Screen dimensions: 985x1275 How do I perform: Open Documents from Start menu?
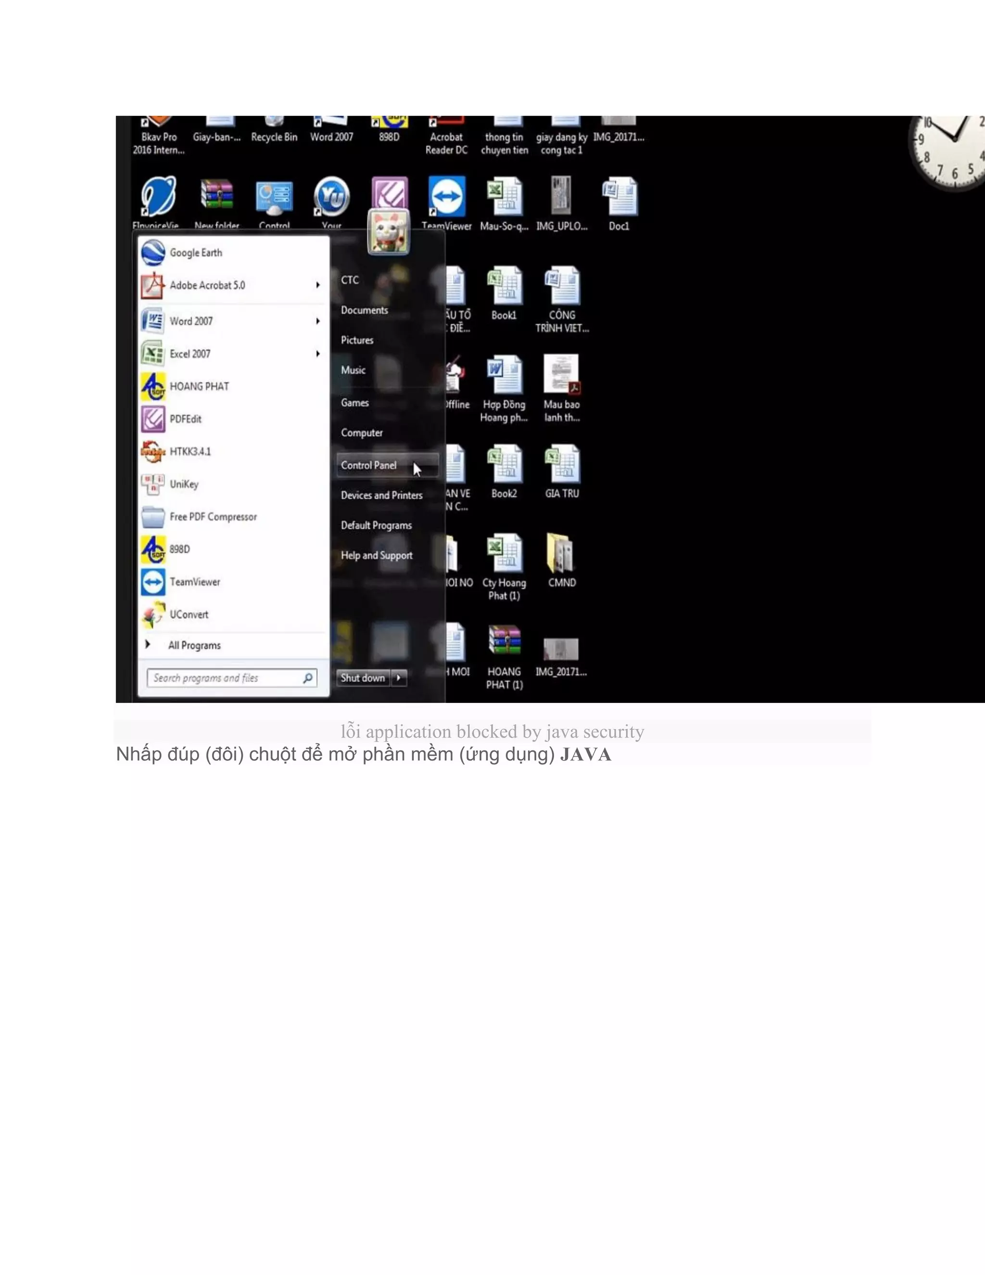[365, 311]
